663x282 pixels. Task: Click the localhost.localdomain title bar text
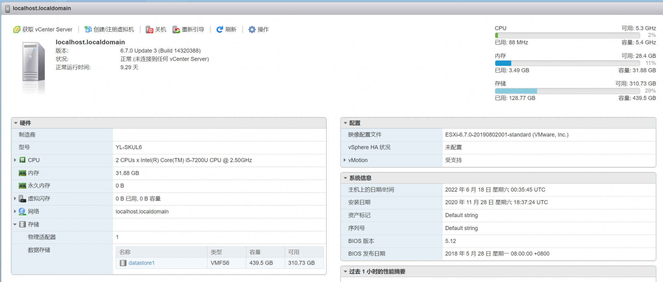pos(42,8)
